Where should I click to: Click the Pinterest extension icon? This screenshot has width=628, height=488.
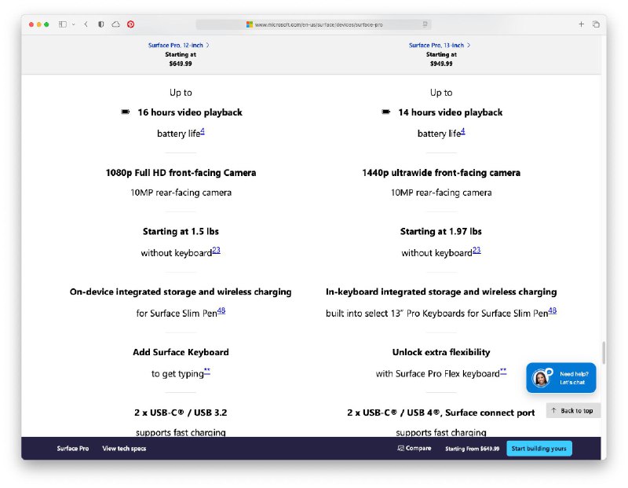pyautogui.click(x=130, y=24)
